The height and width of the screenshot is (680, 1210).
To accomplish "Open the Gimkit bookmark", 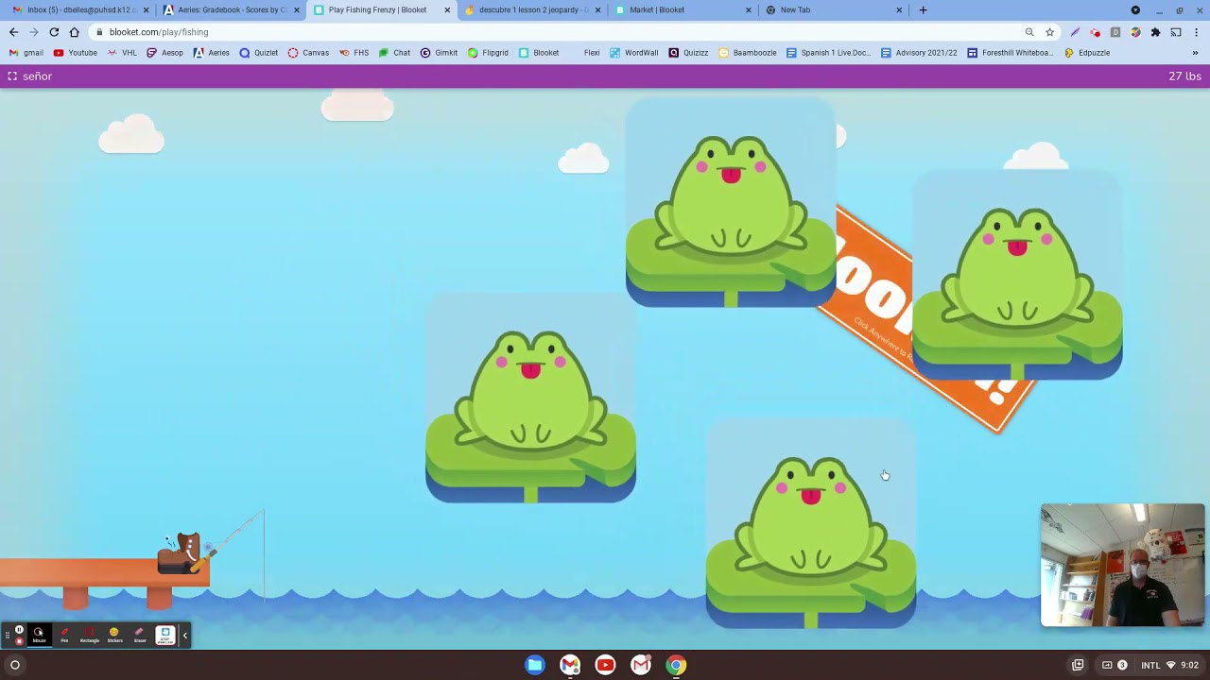I will (439, 53).
